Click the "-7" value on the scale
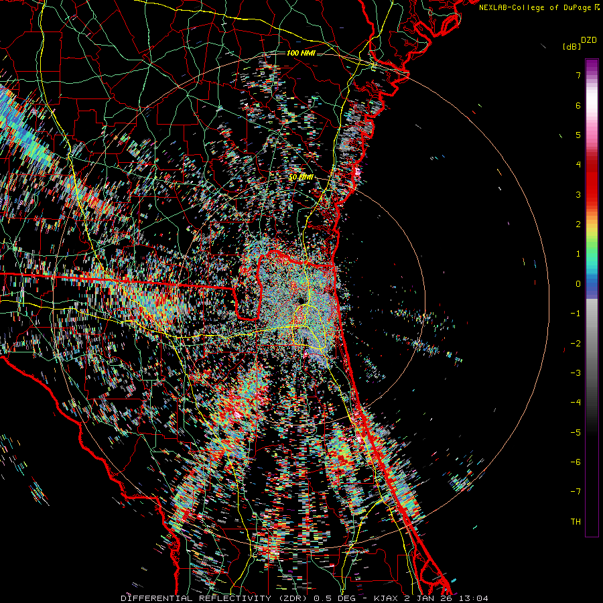Viewport: 603px width, 603px height. pyautogui.click(x=576, y=492)
